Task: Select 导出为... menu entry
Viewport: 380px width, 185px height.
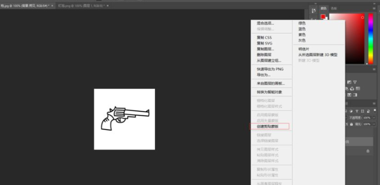Action: point(264,75)
